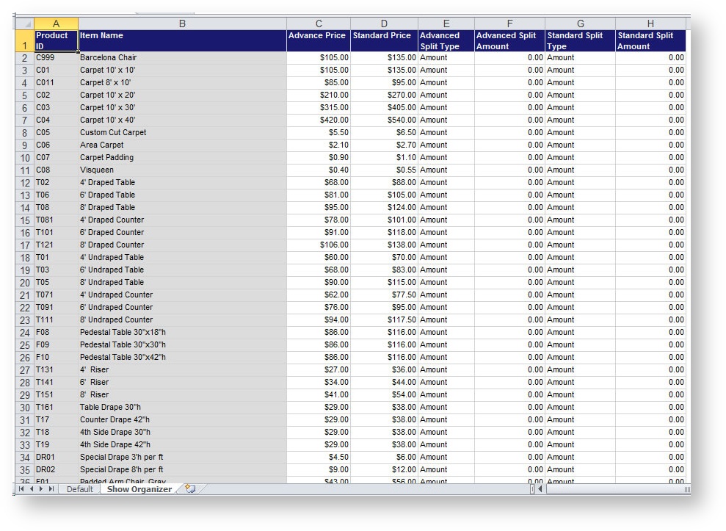Select column B header

point(182,24)
